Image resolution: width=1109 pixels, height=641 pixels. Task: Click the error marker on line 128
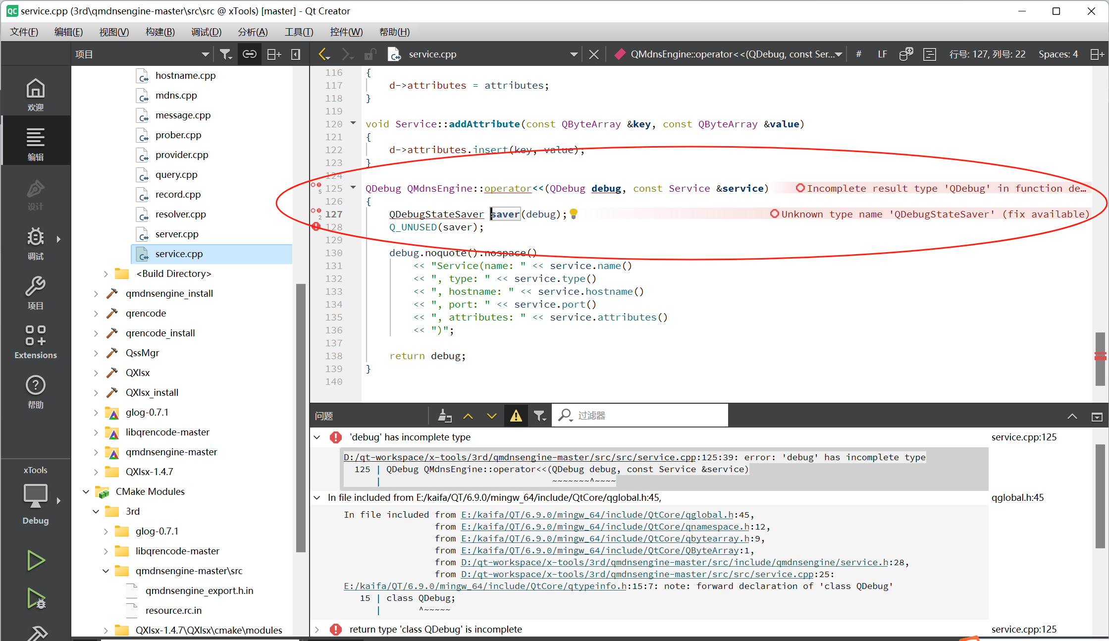point(316,227)
